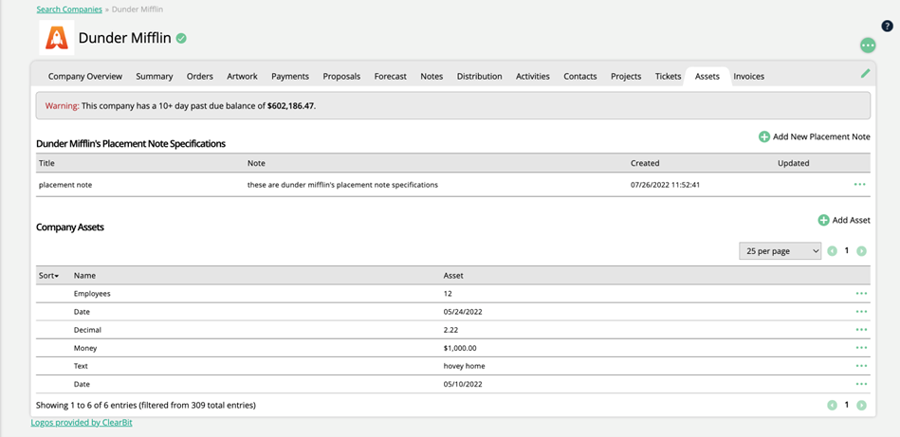Open options for the Employees asset row
Screen dimensions: 900x437
tap(861, 293)
